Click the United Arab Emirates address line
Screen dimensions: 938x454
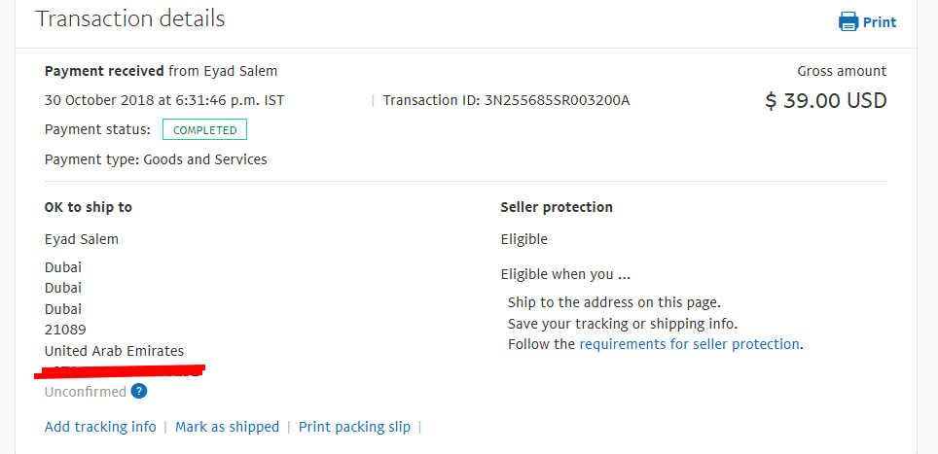(114, 351)
